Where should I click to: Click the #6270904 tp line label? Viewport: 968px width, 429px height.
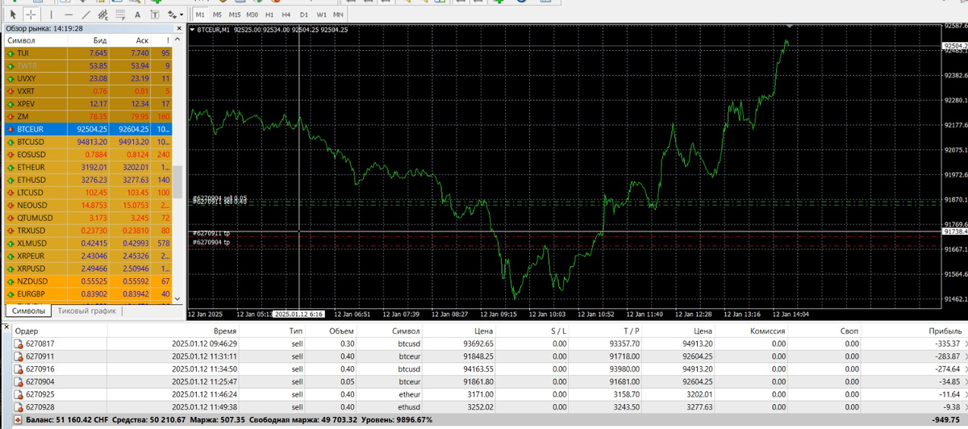(211, 241)
